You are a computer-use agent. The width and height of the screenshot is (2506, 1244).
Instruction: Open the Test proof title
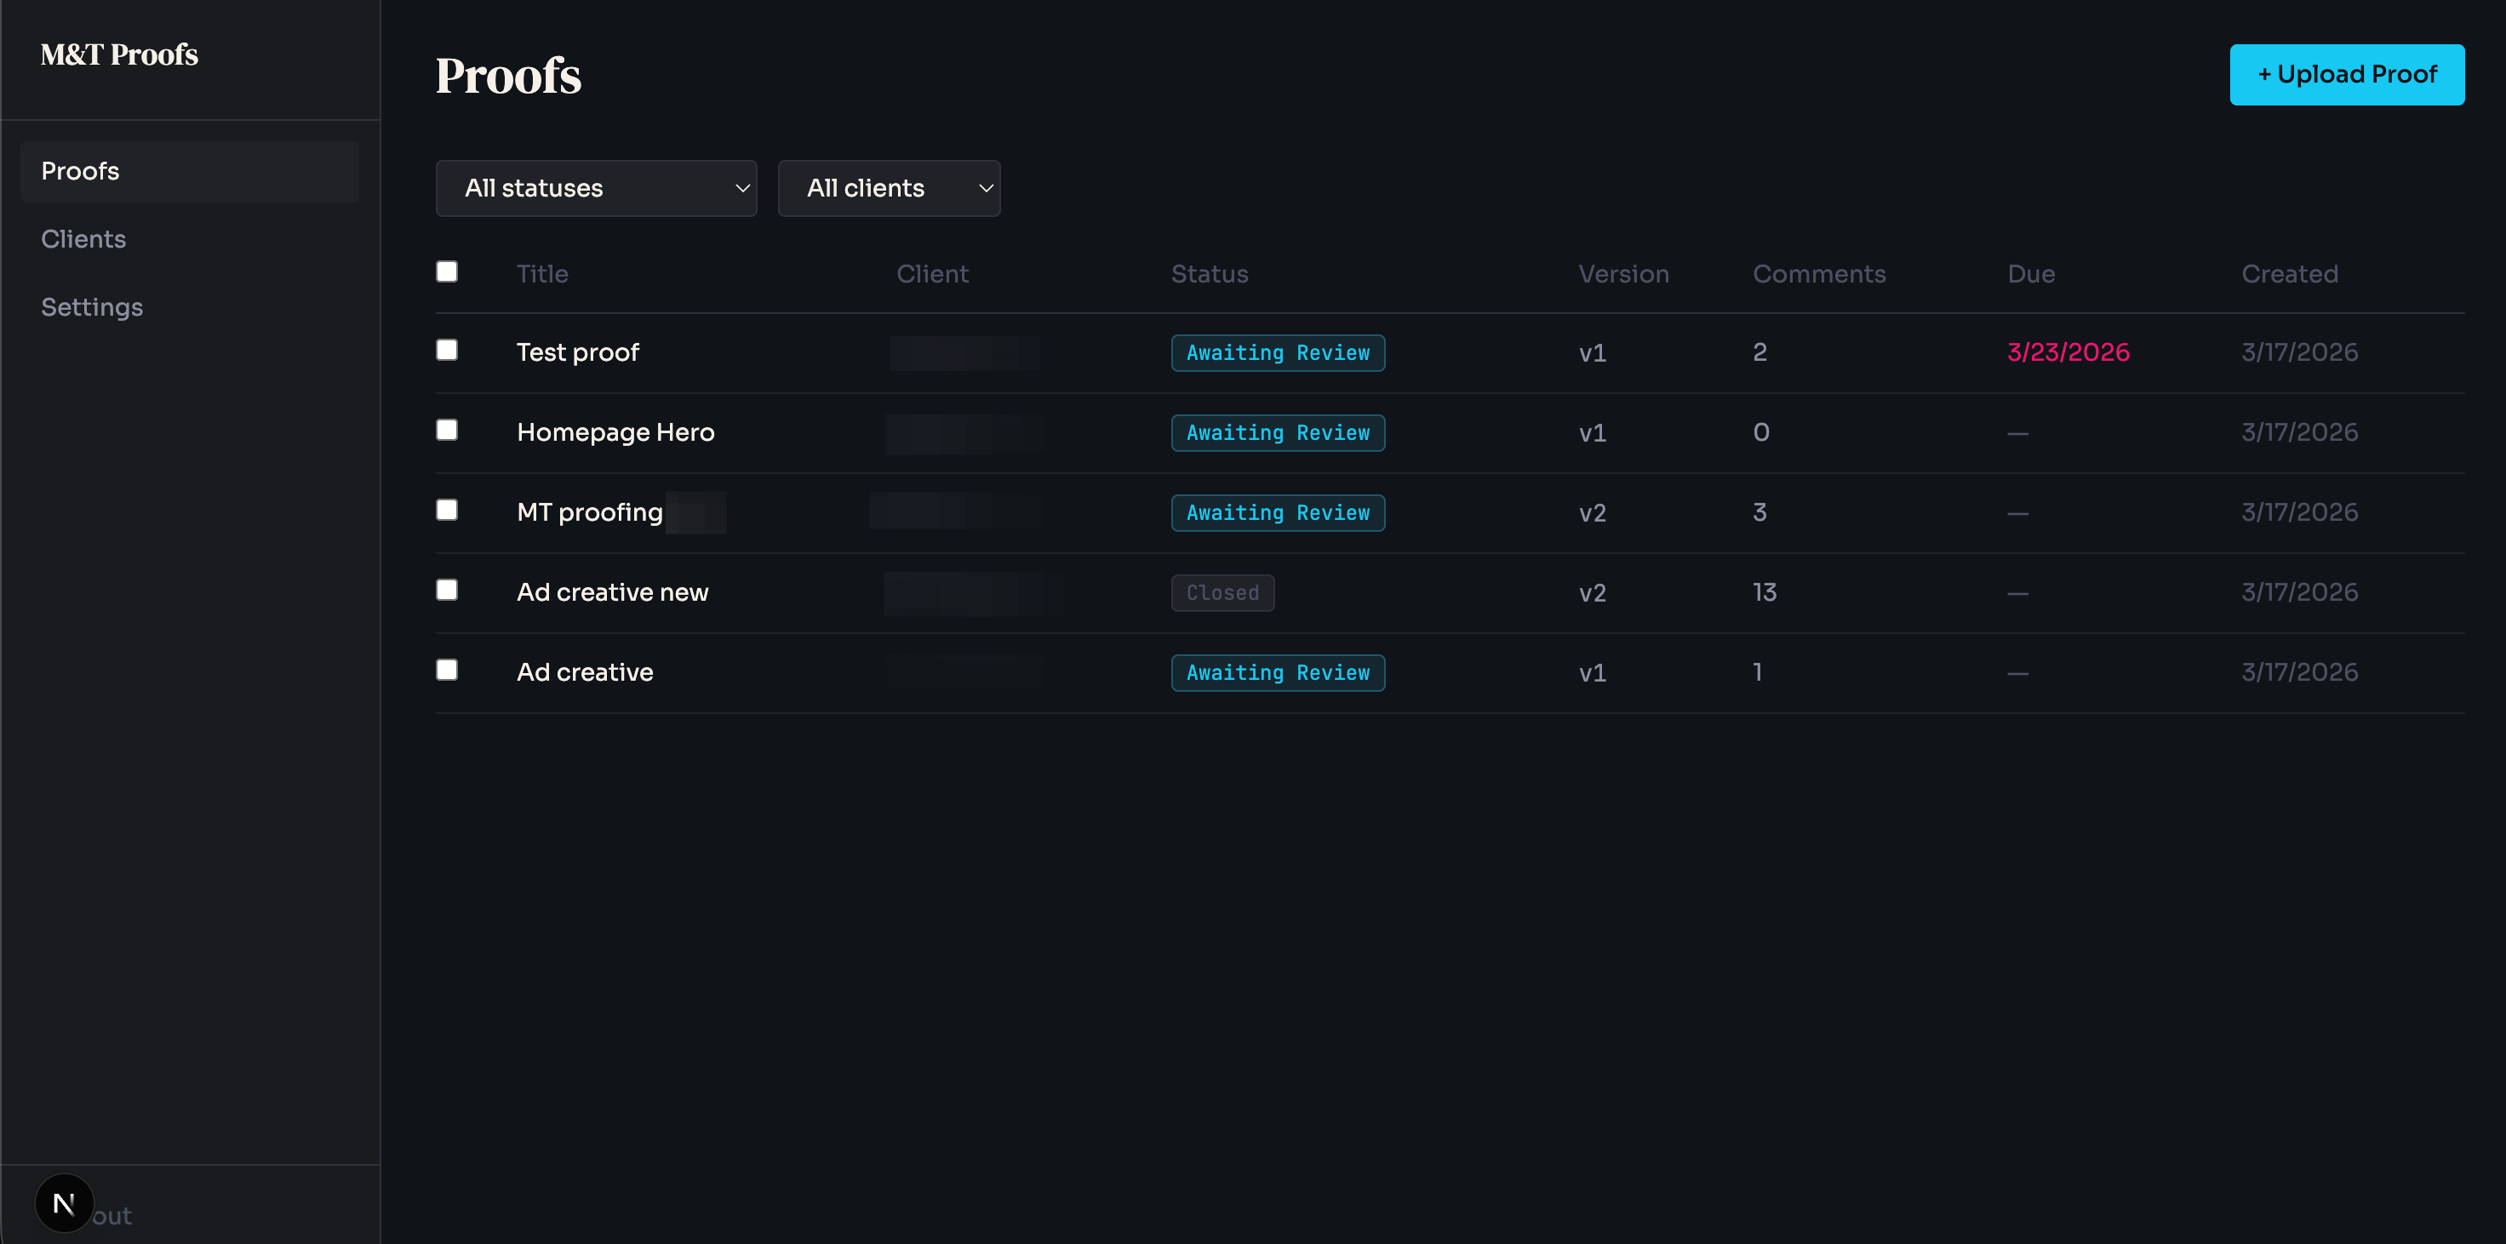pos(578,352)
